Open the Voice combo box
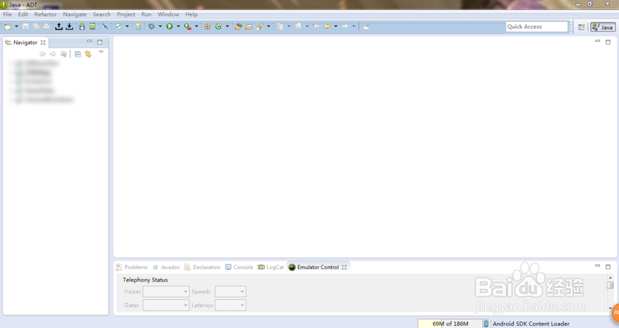 pyautogui.click(x=166, y=291)
